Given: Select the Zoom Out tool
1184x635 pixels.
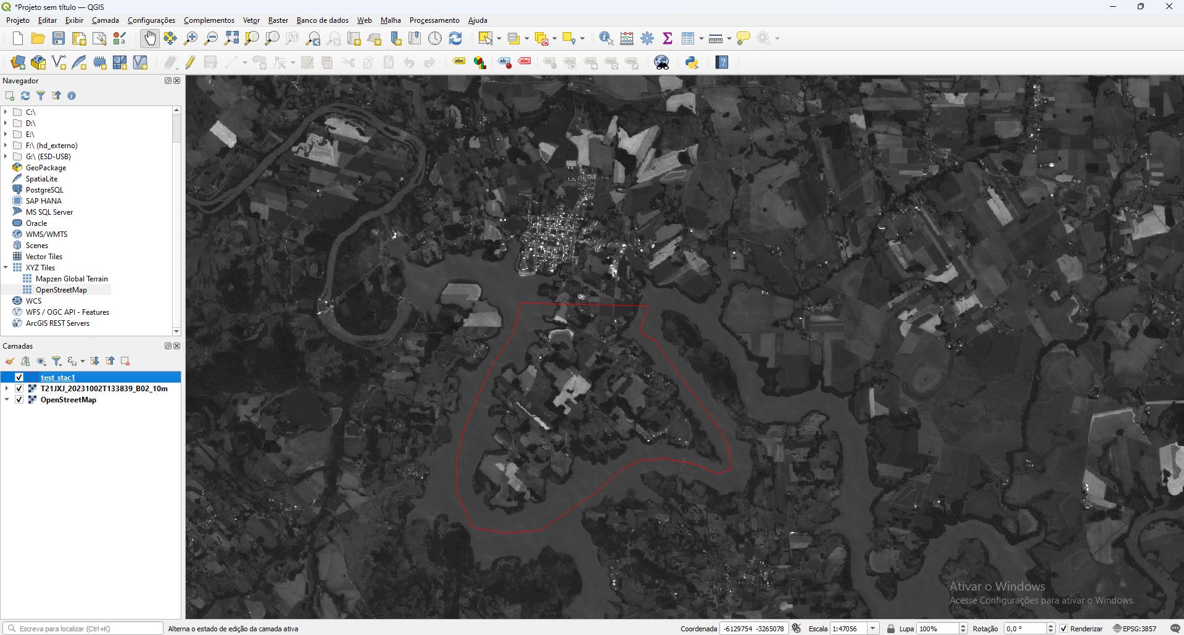Looking at the screenshot, I should coord(211,38).
